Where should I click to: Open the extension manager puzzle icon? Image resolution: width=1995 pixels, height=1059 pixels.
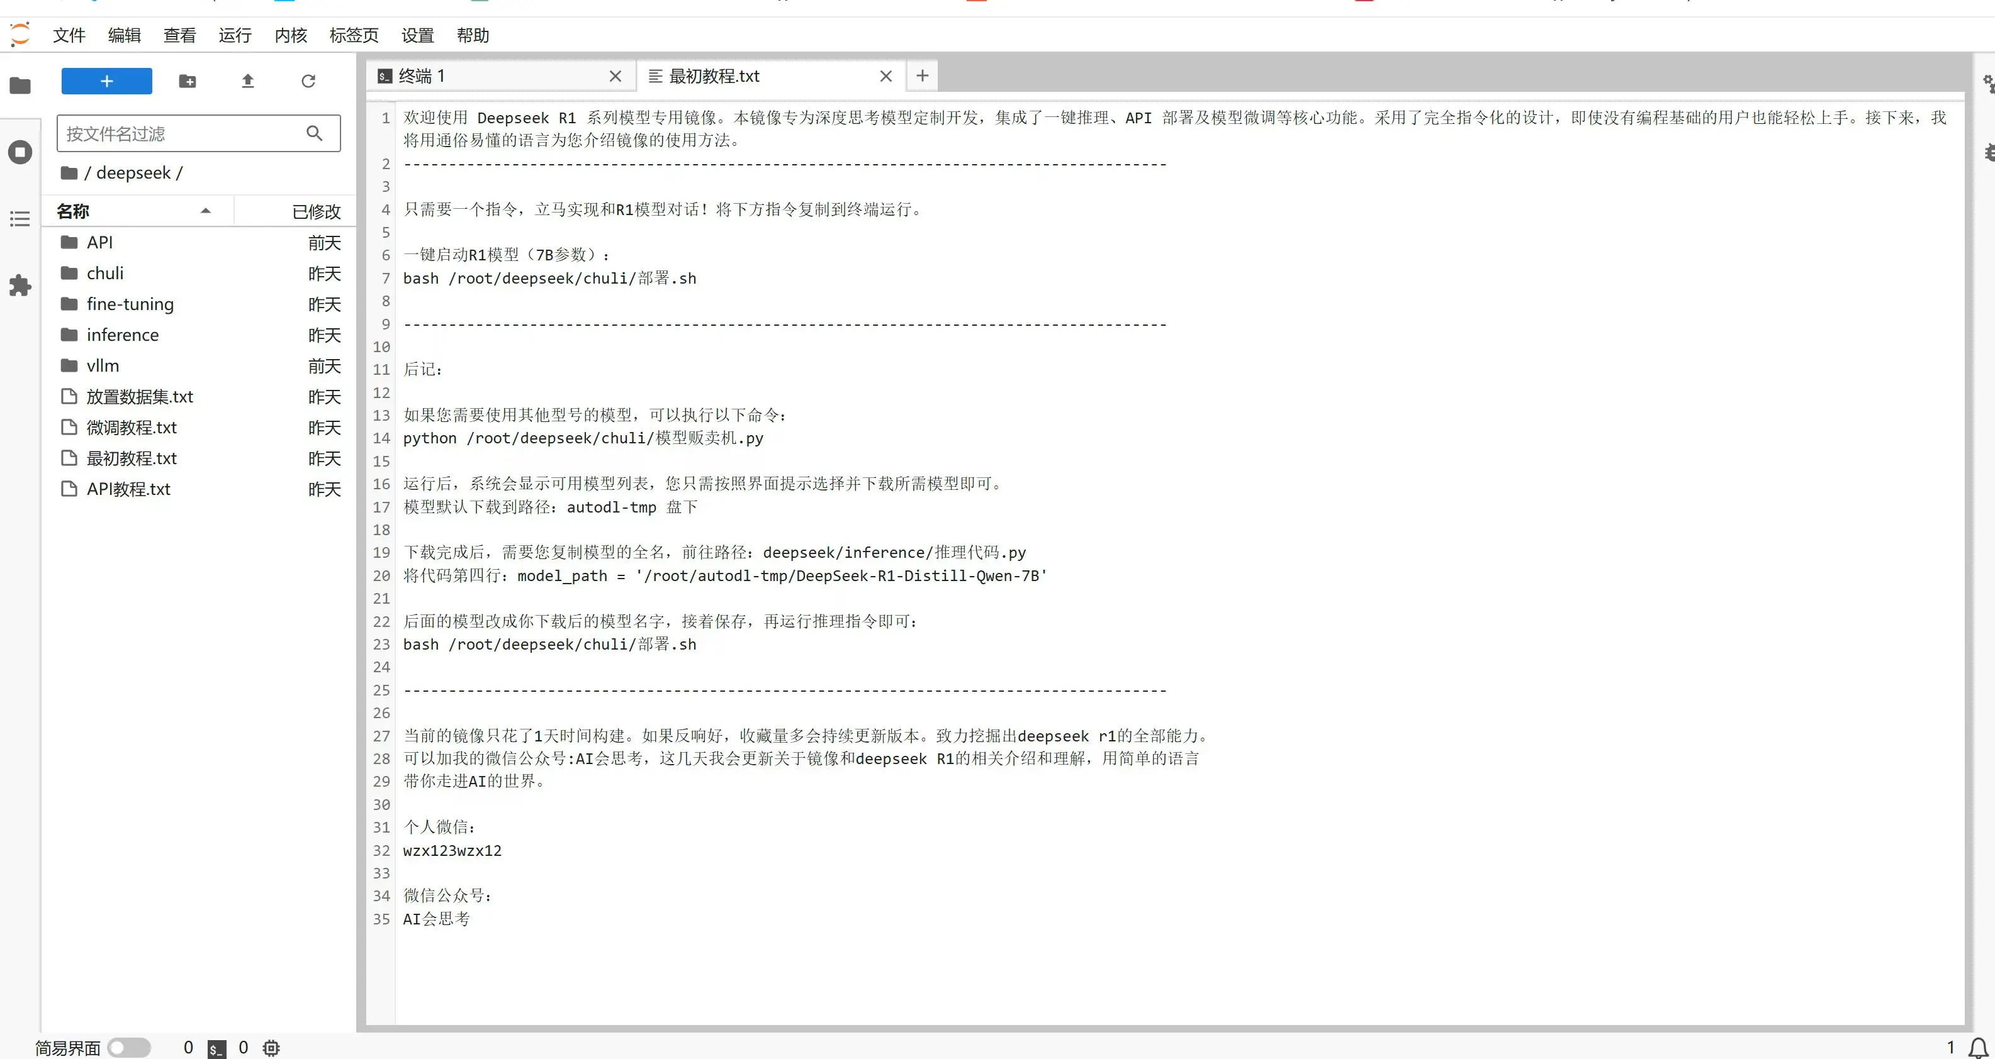(20, 286)
